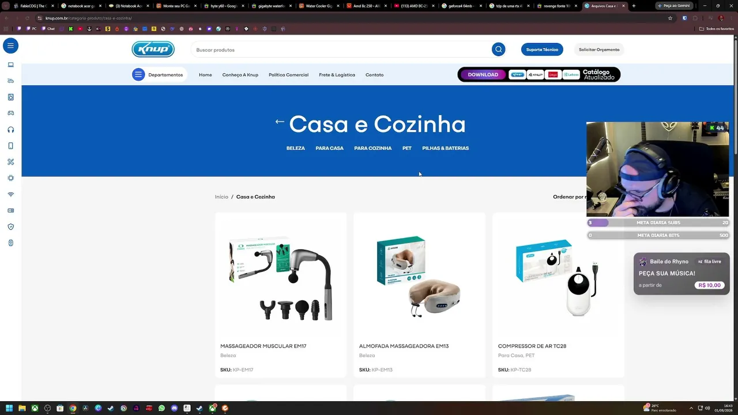Select the chip hardware icon in the sidebar
738x415 pixels.
pyautogui.click(x=10, y=178)
